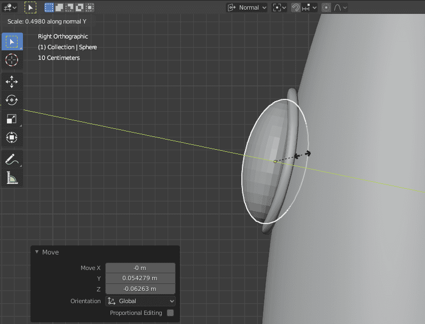Select the Measure ruler tool

point(12,178)
